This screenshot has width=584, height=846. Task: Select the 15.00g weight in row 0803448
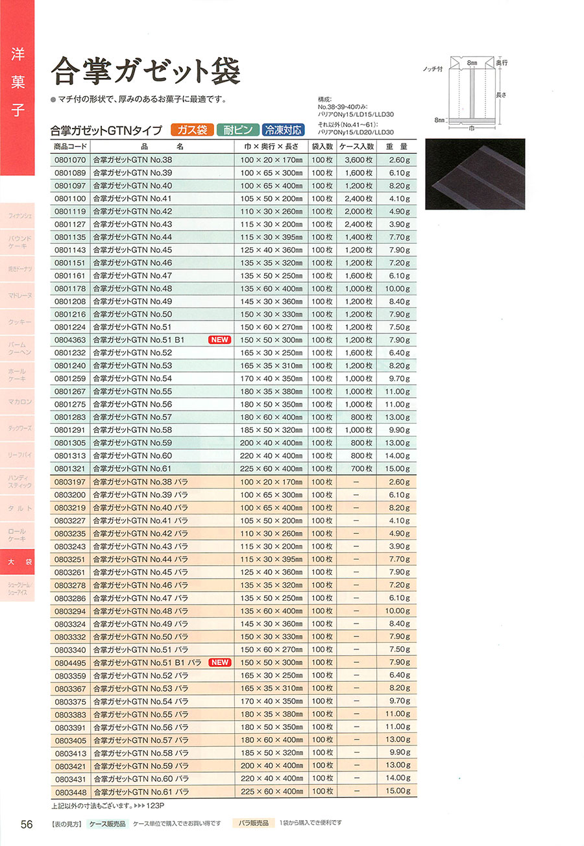398,792
